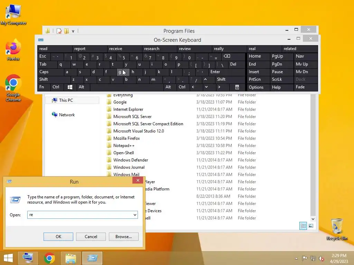
Task: Toggle the right Shift key
Action: [x=230, y=80]
